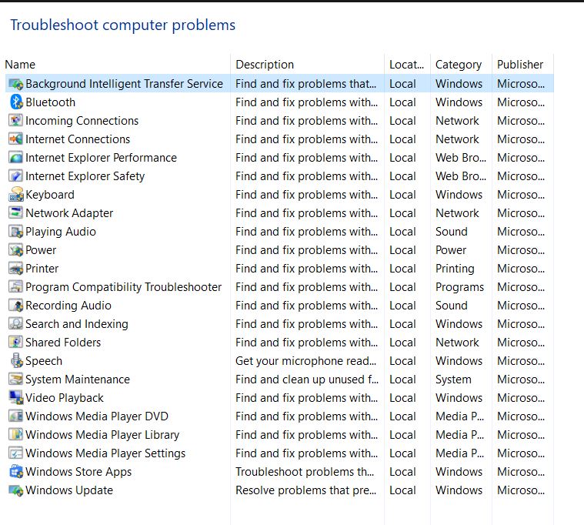Click the Bluetooth troubleshooter icon
The height and width of the screenshot is (525, 584).
pos(15,102)
